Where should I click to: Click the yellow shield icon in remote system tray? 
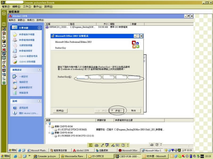166,150
